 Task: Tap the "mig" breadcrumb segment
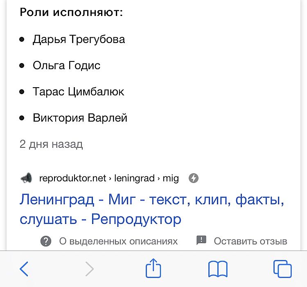(x=171, y=179)
